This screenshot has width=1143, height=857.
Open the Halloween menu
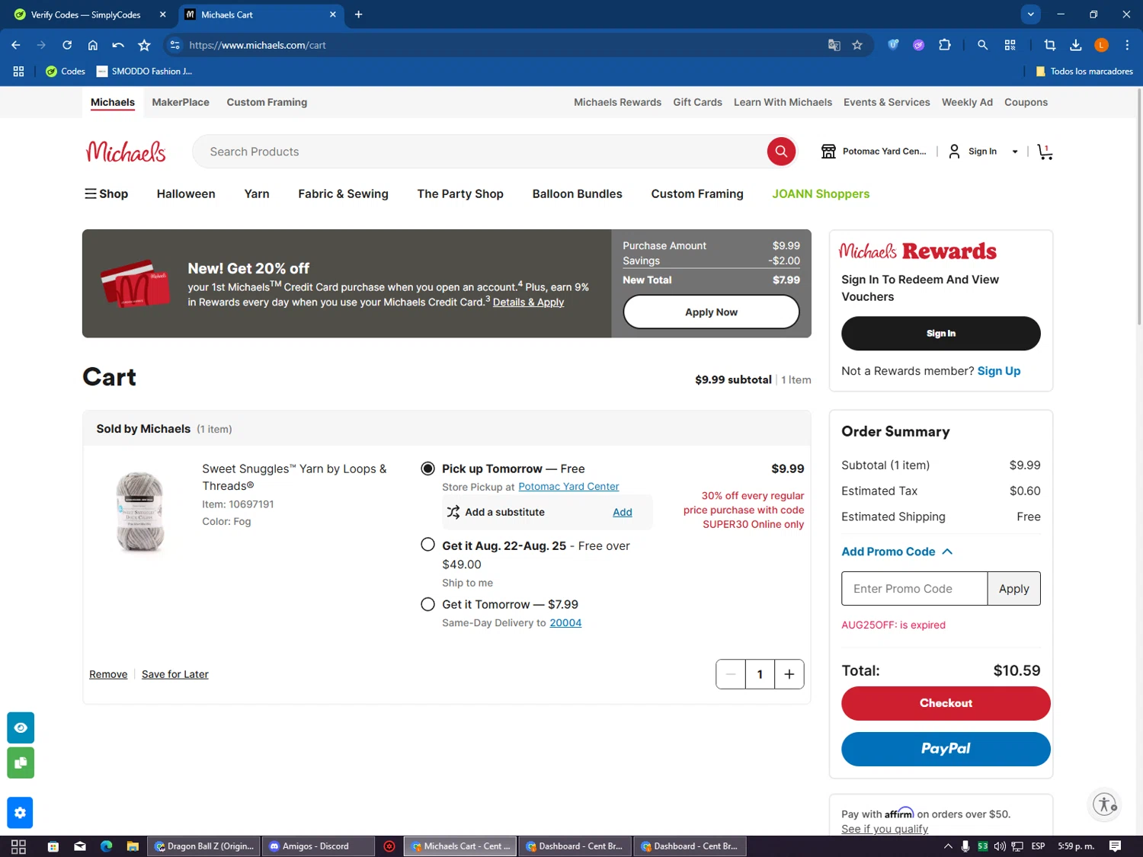[186, 193]
